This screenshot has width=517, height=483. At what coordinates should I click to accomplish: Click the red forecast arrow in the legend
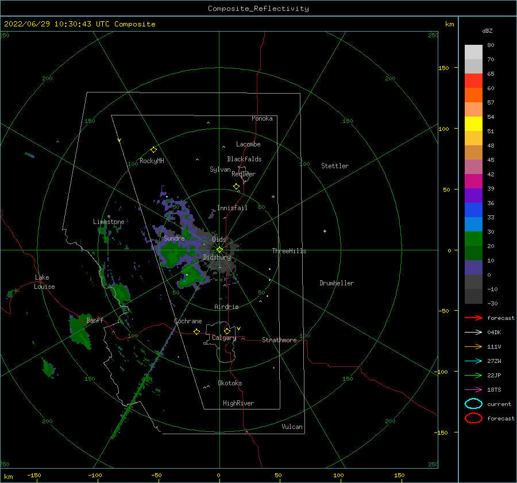(x=473, y=318)
